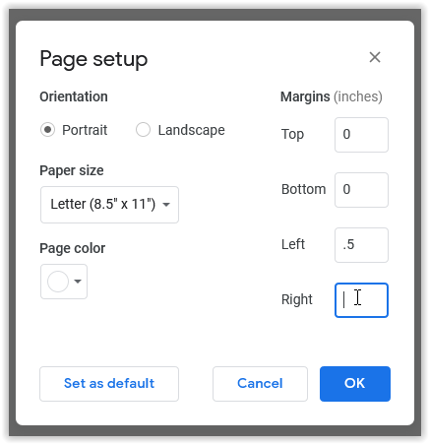Close the Page setup dialog with X
The height and width of the screenshot is (444, 429).
[375, 57]
